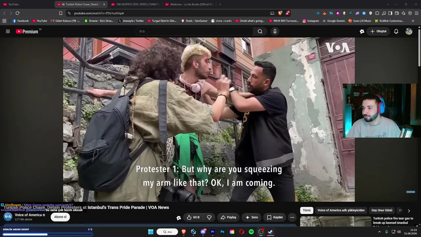Select the Gey Onur Günü chip

coord(382,210)
